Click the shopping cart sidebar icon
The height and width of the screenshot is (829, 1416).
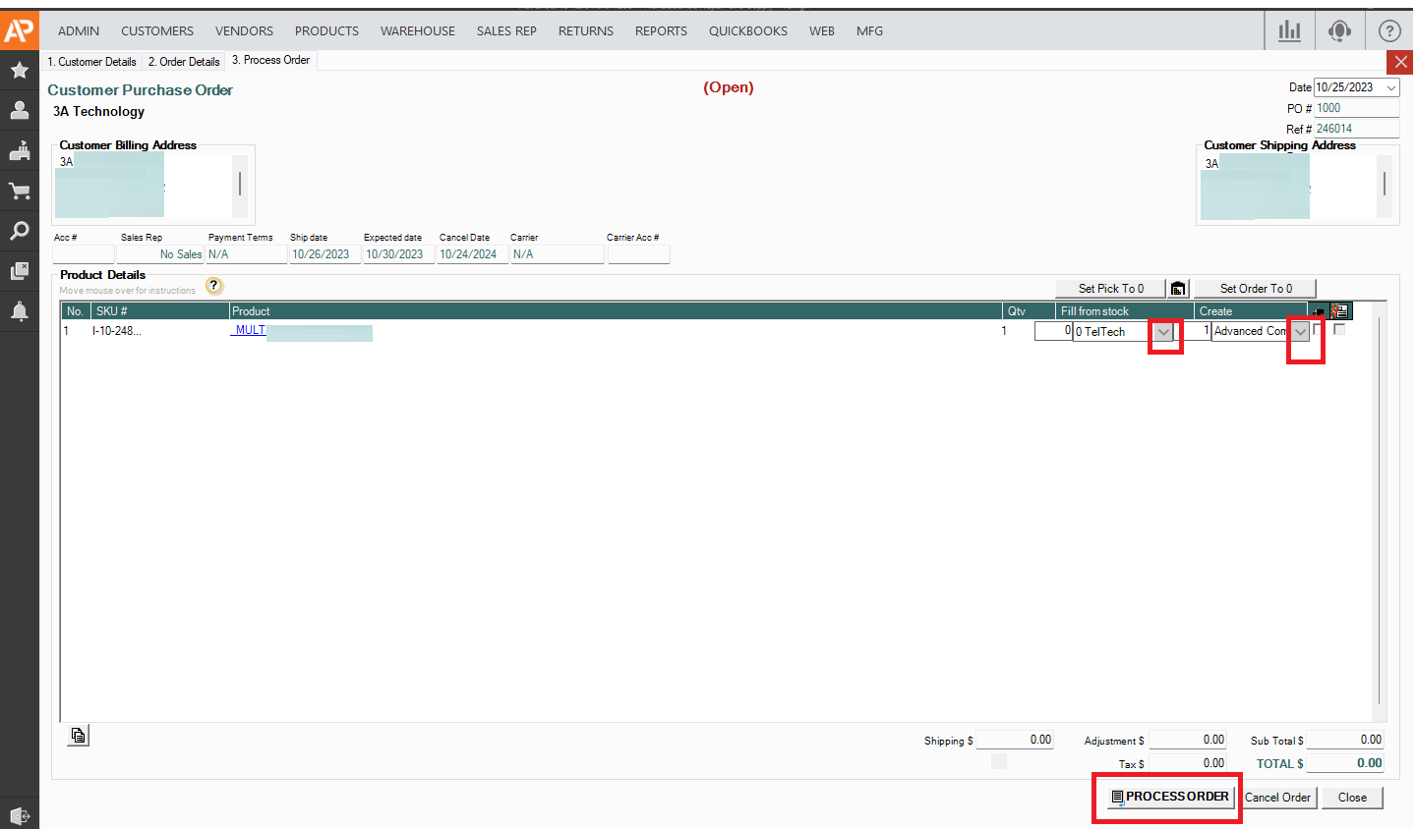click(19, 191)
